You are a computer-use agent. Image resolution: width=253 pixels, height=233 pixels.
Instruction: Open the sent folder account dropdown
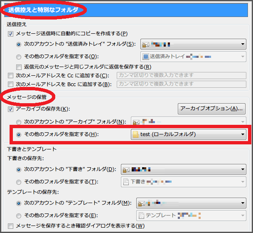pos(194,45)
